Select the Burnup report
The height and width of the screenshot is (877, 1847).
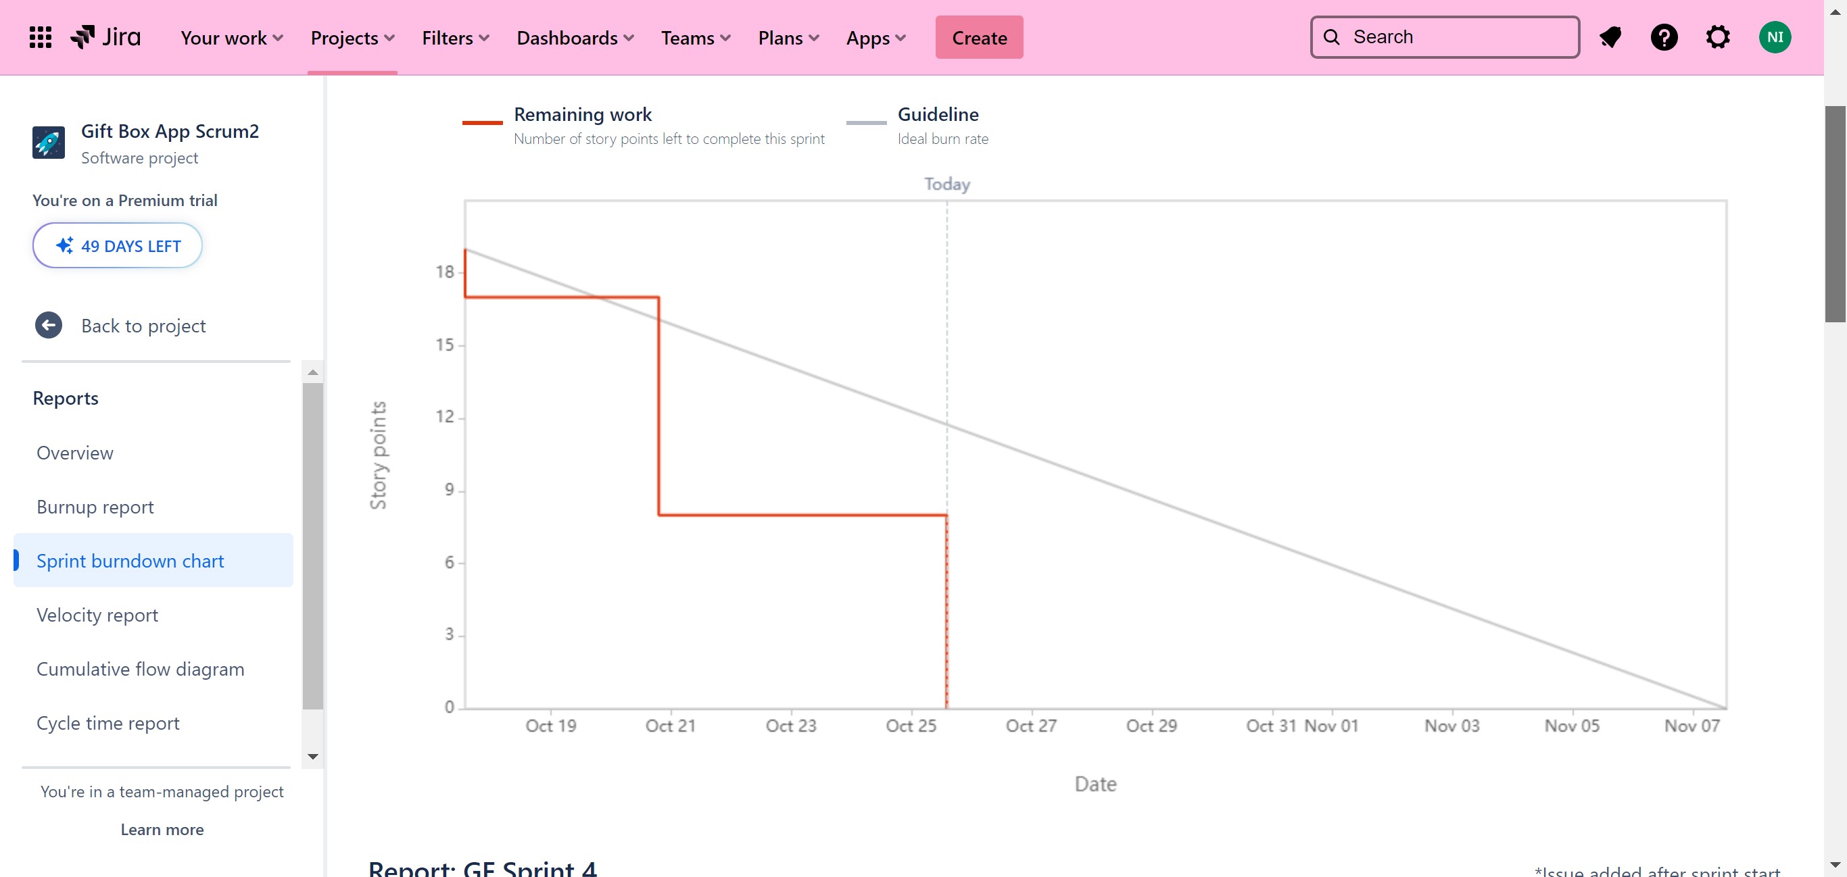95,507
